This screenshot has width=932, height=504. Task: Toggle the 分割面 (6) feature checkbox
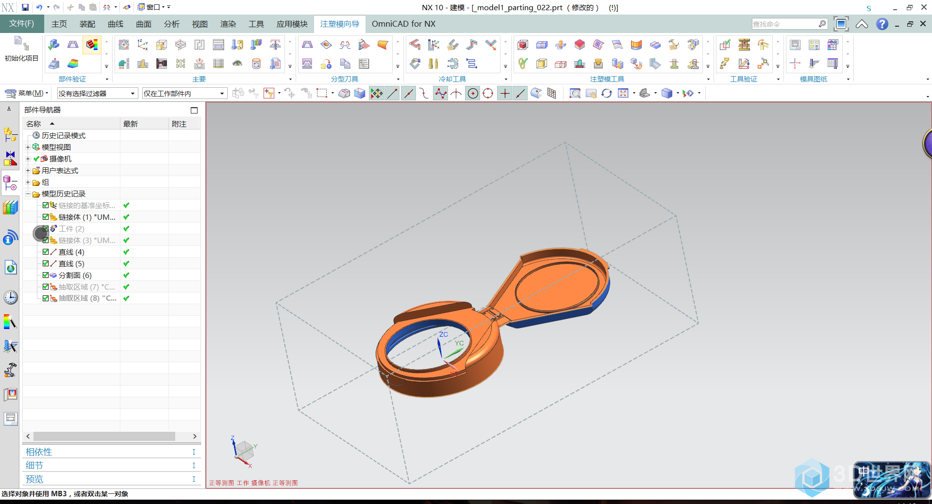pyautogui.click(x=46, y=275)
